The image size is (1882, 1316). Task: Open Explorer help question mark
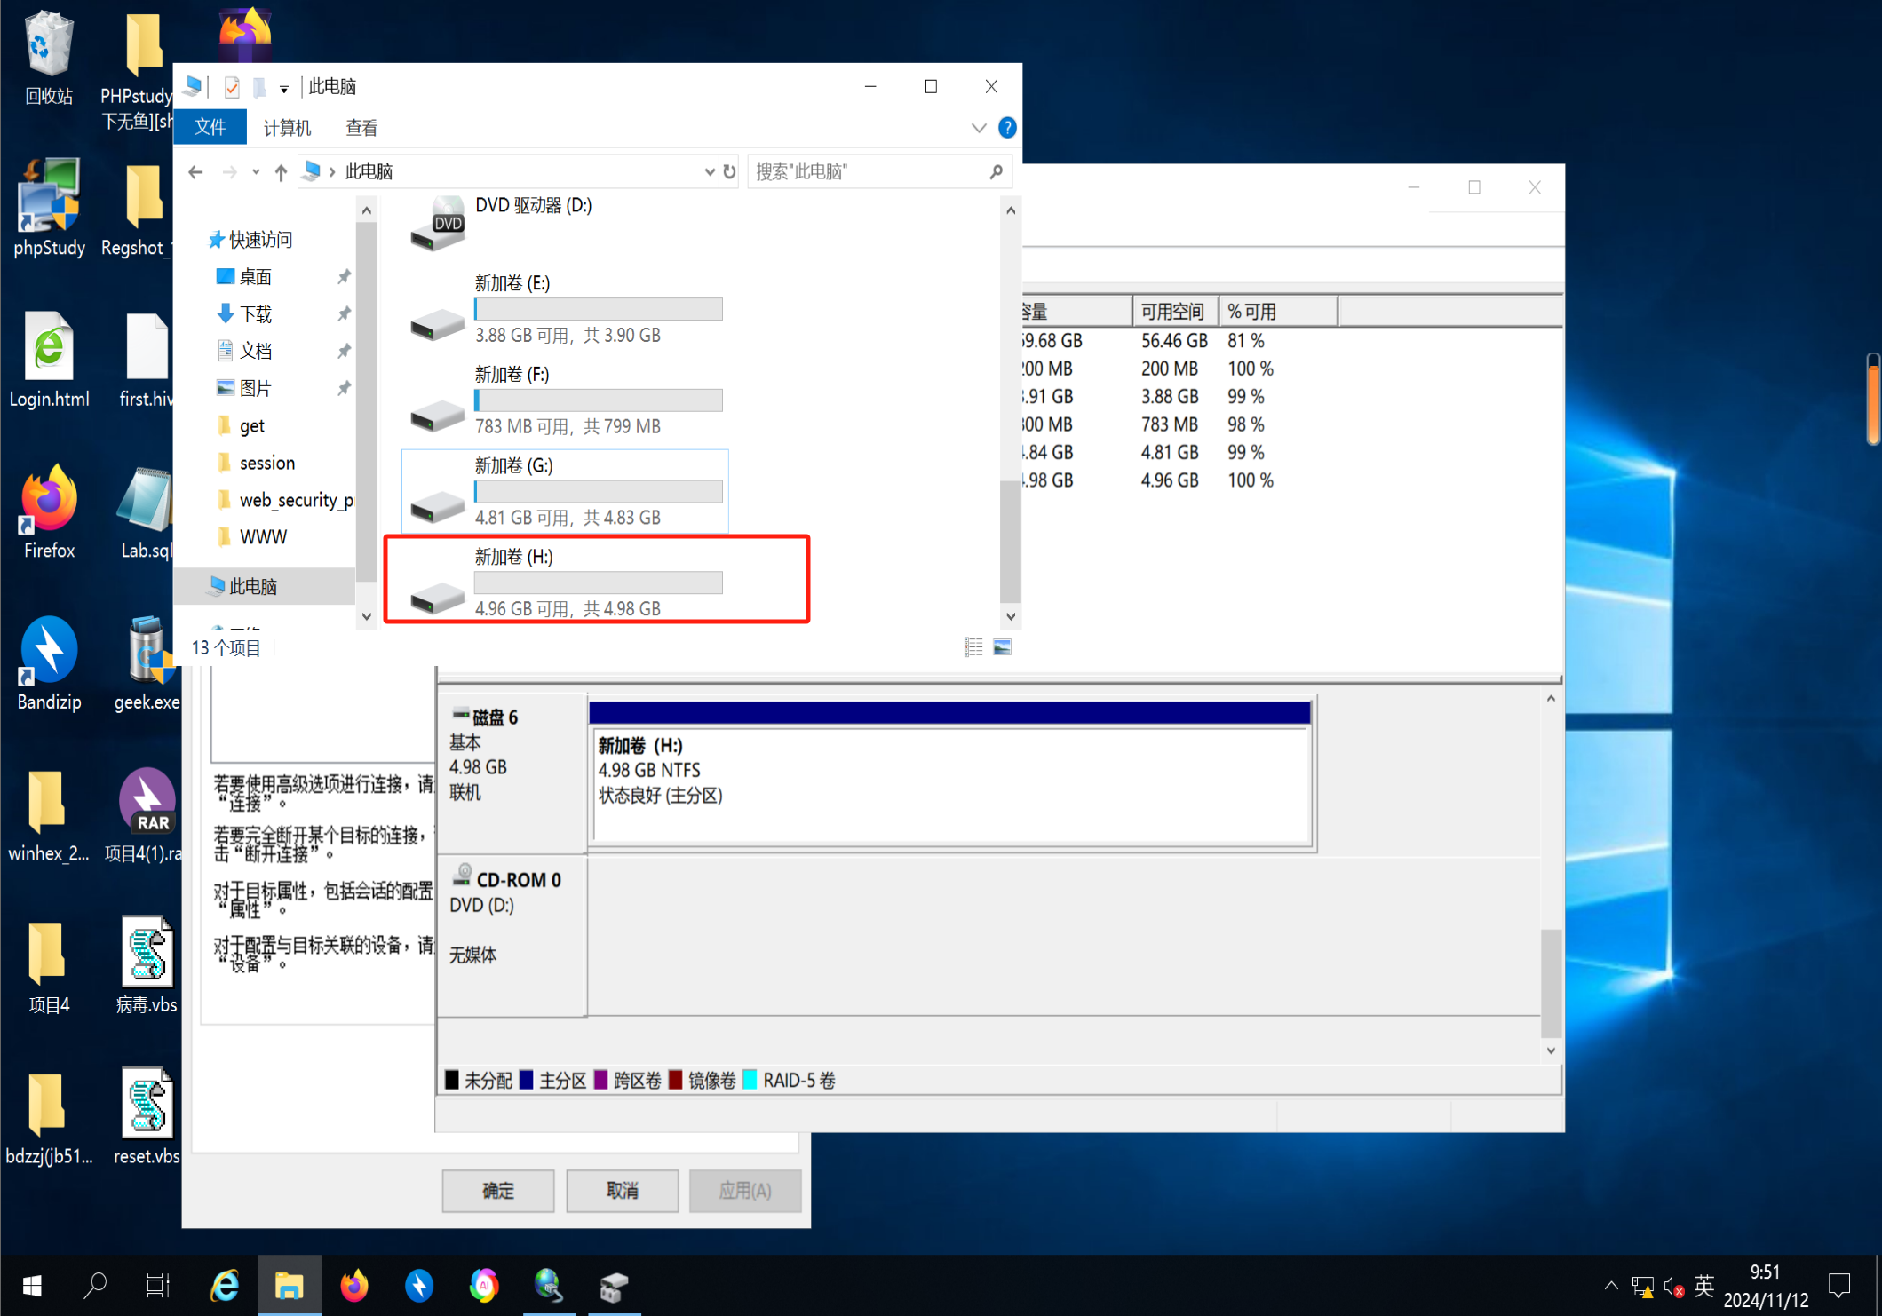(1007, 127)
